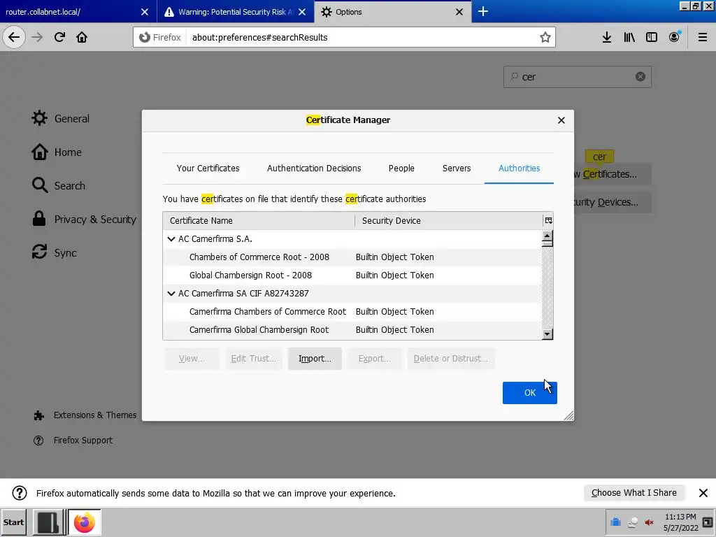The height and width of the screenshot is (537, 716).
Task: Open the hamburger application menu
Action: [x=702, y=38]
